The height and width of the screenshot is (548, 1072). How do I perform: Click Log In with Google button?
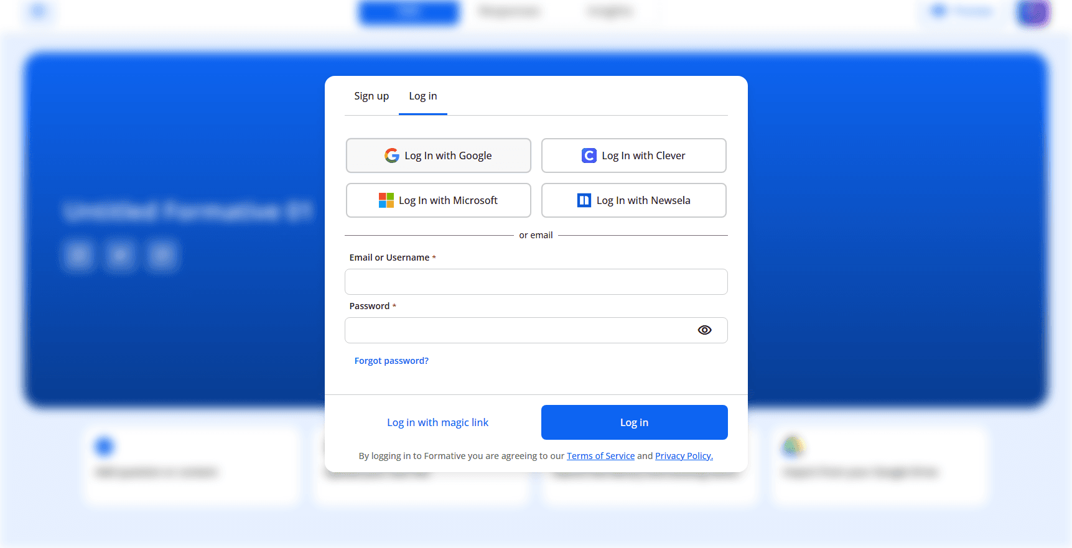click(439, 156)
